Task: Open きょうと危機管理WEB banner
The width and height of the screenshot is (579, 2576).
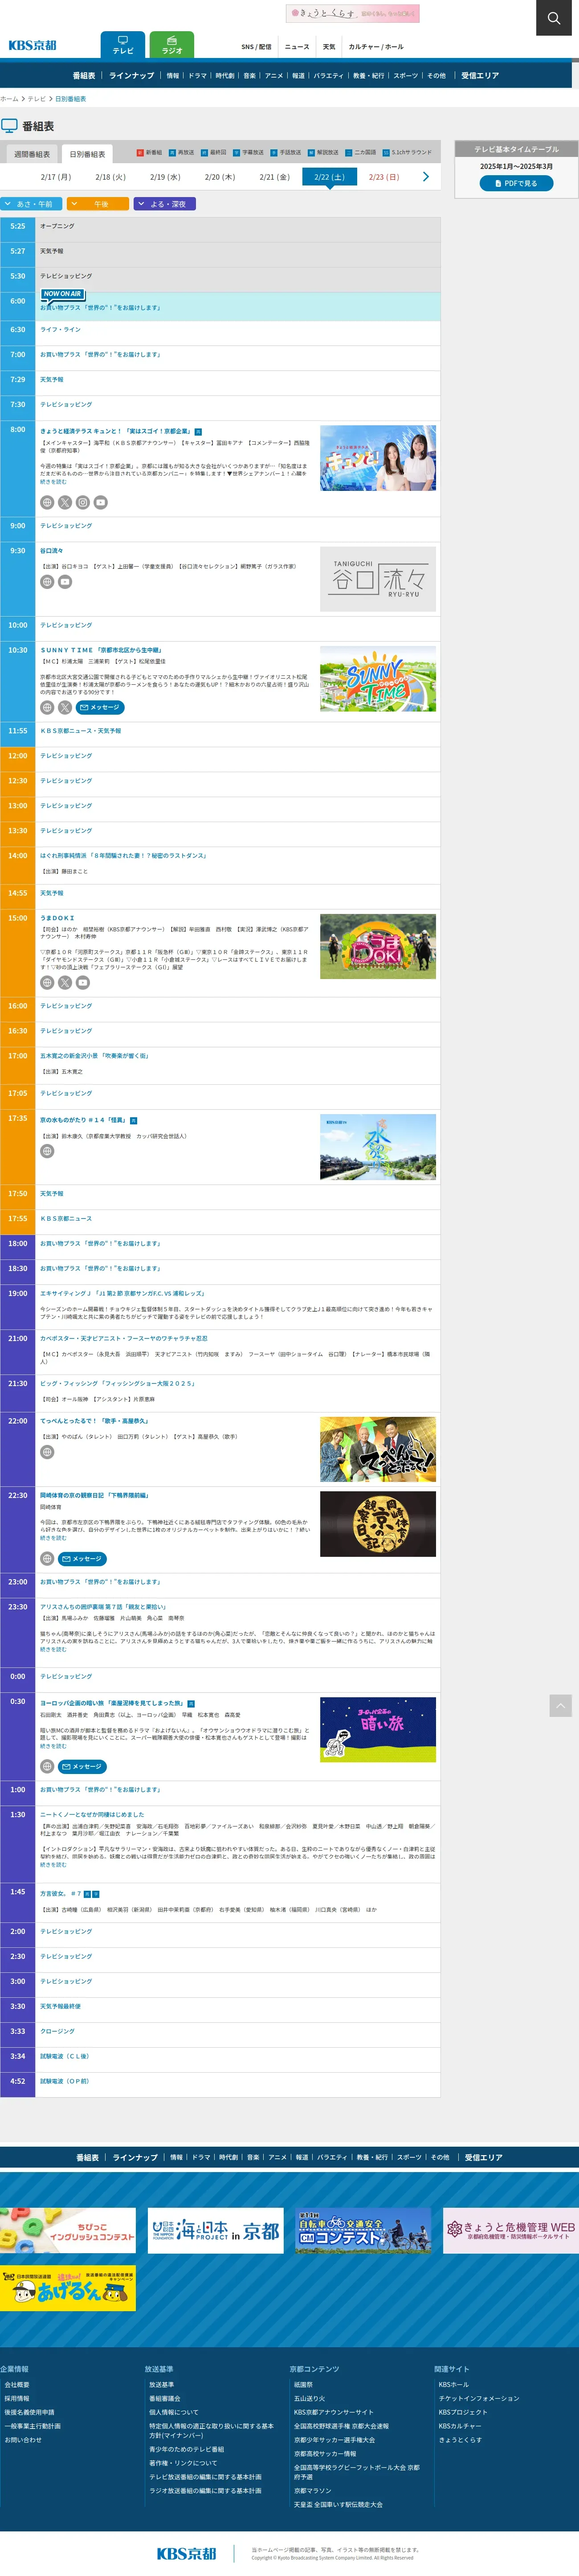Action: [x=511, y=2231]
